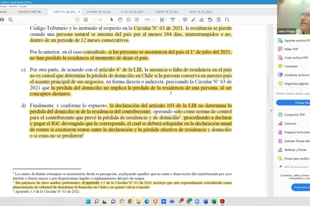Click the Rotate icon in toolbar
The height and width of the screenshot is (206, 310).
pyautogui.click(x=227, y=20)
